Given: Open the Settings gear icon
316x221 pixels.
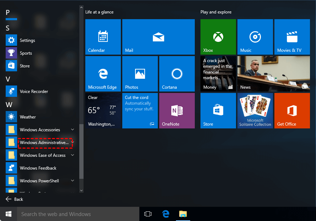Looking at the screenshot, I should tap(11, 40).
